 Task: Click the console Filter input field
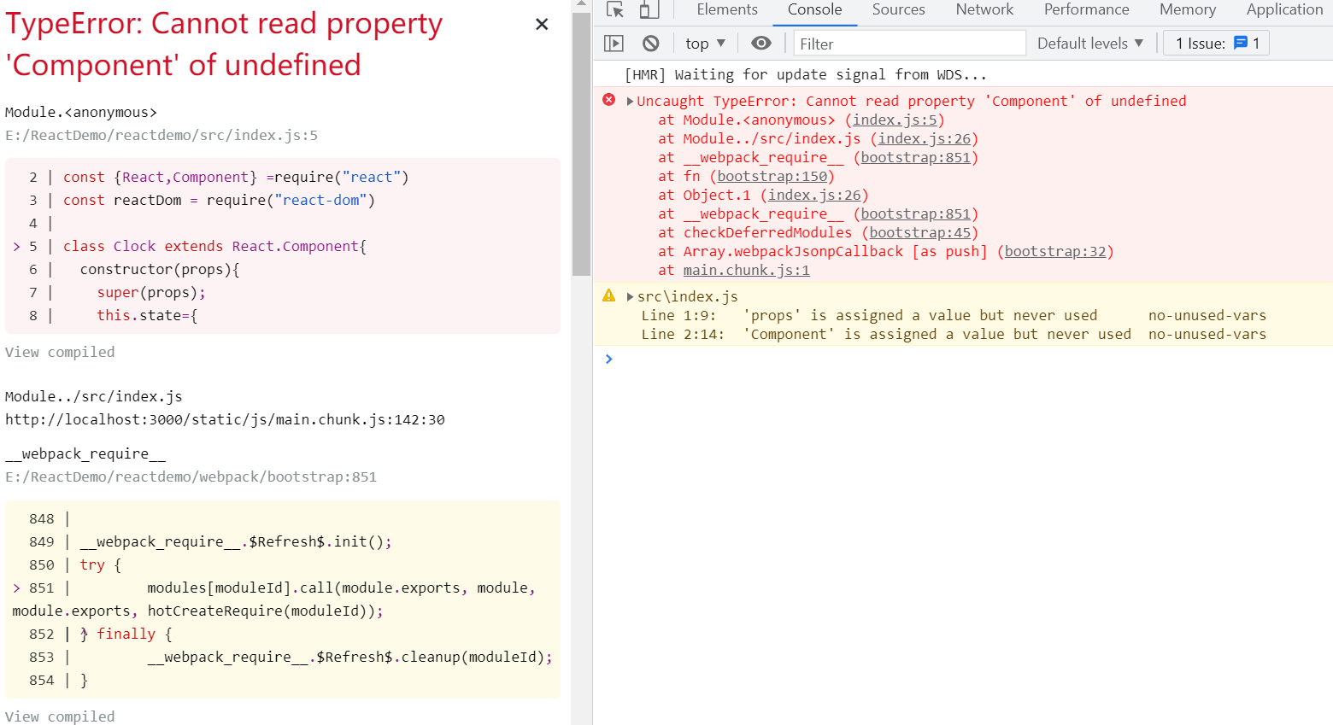click(x=909, y=44)
